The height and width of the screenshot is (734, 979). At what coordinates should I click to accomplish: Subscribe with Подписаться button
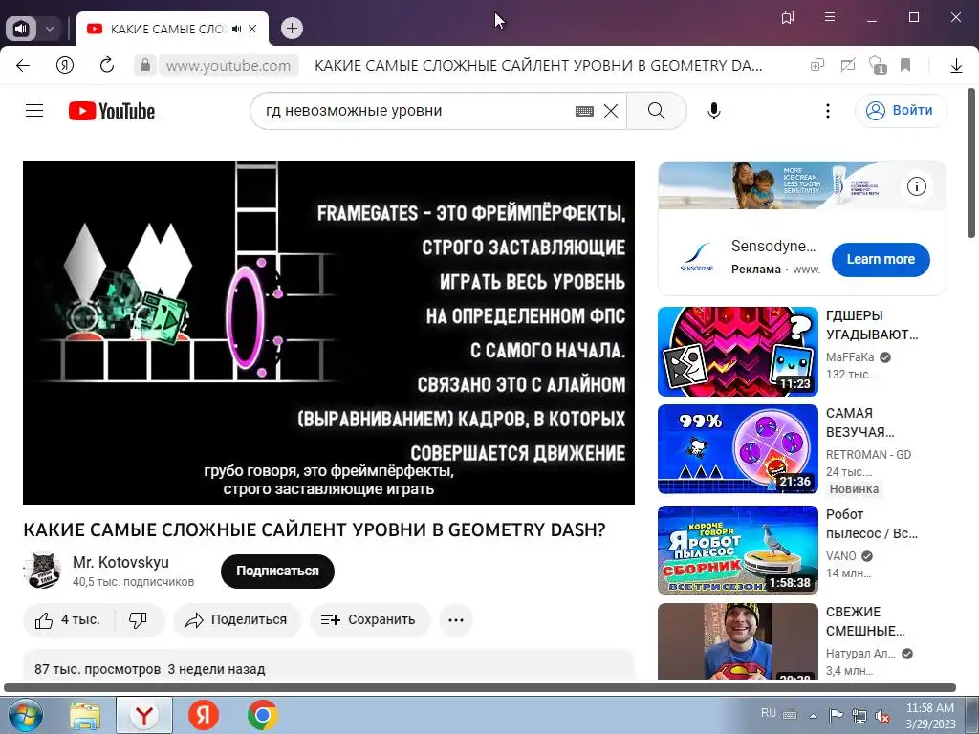pyautogui.click(x=277, y=572)
